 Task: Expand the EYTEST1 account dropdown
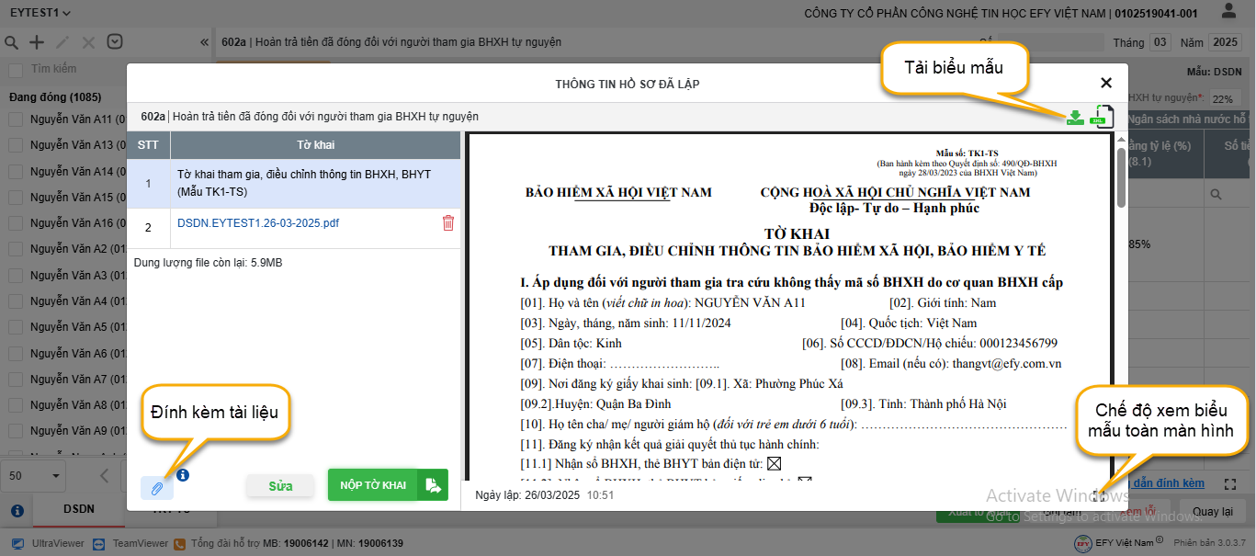coord(39,13)
